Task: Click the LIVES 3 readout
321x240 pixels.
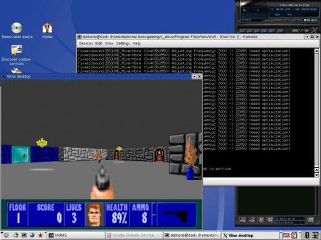Action: coord(74,215)
